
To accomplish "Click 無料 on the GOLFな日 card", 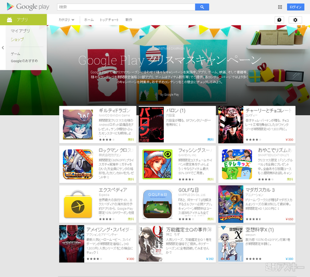I will click(x=210, y=219).
